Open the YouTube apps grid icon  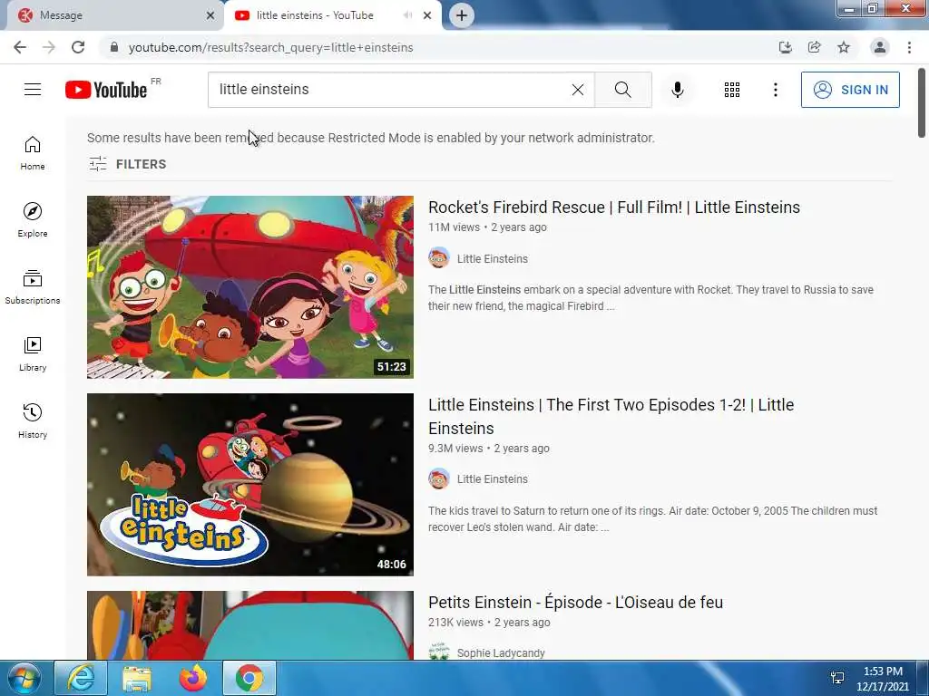(x=732, y=90)
